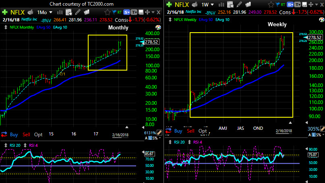
Task: Click Sell on the Monthly chart
Action: click(x=26, y=135)
